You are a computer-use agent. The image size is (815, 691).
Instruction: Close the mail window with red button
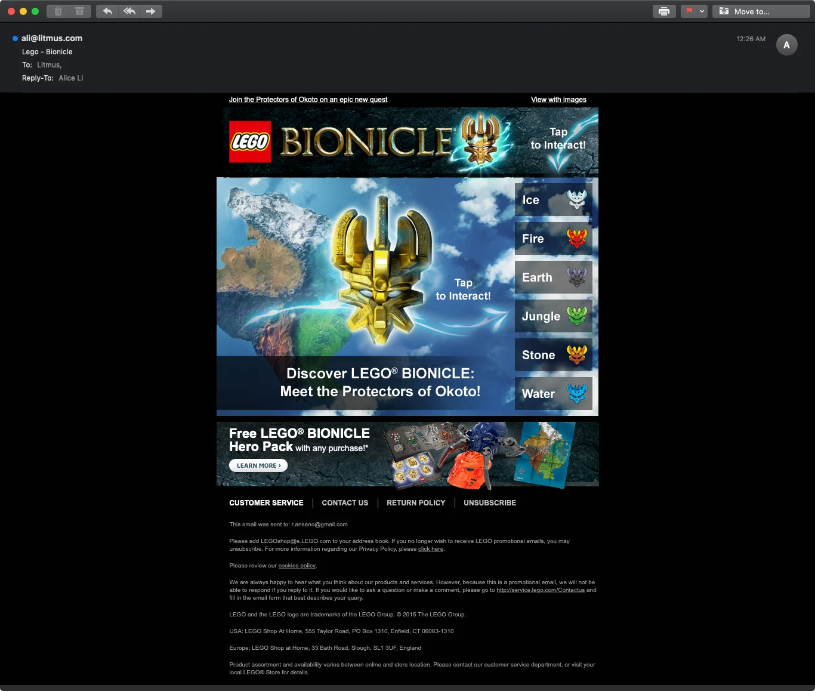[11, 11]
